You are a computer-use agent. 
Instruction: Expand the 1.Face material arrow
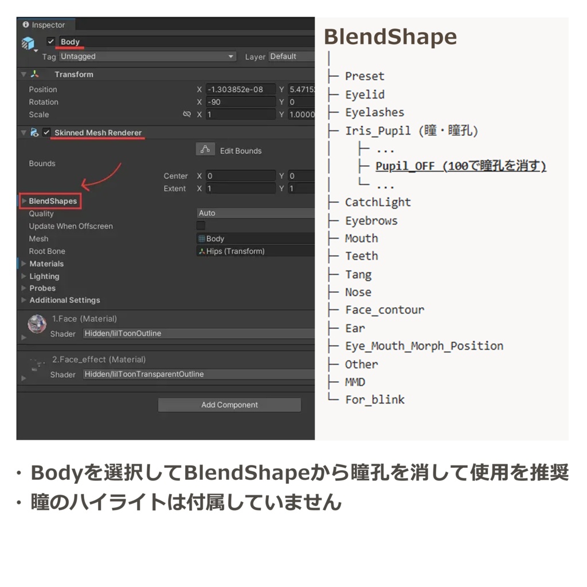[24, 337]
